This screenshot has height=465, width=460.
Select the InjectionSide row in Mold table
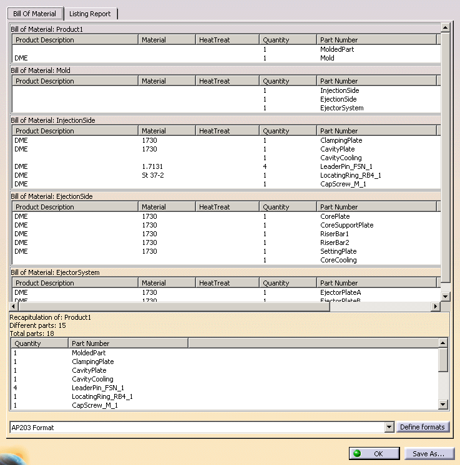(227, 90)
